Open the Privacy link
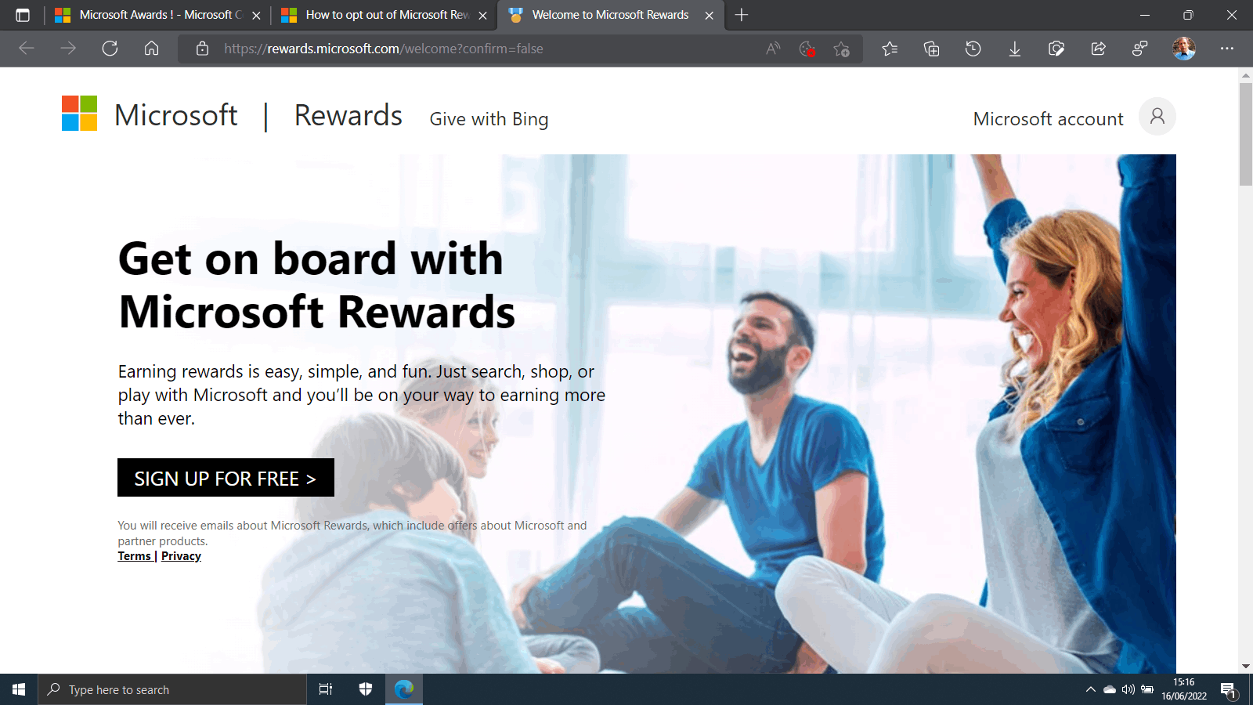Screen dimensions: 1253x705 [x=181, y=556]
